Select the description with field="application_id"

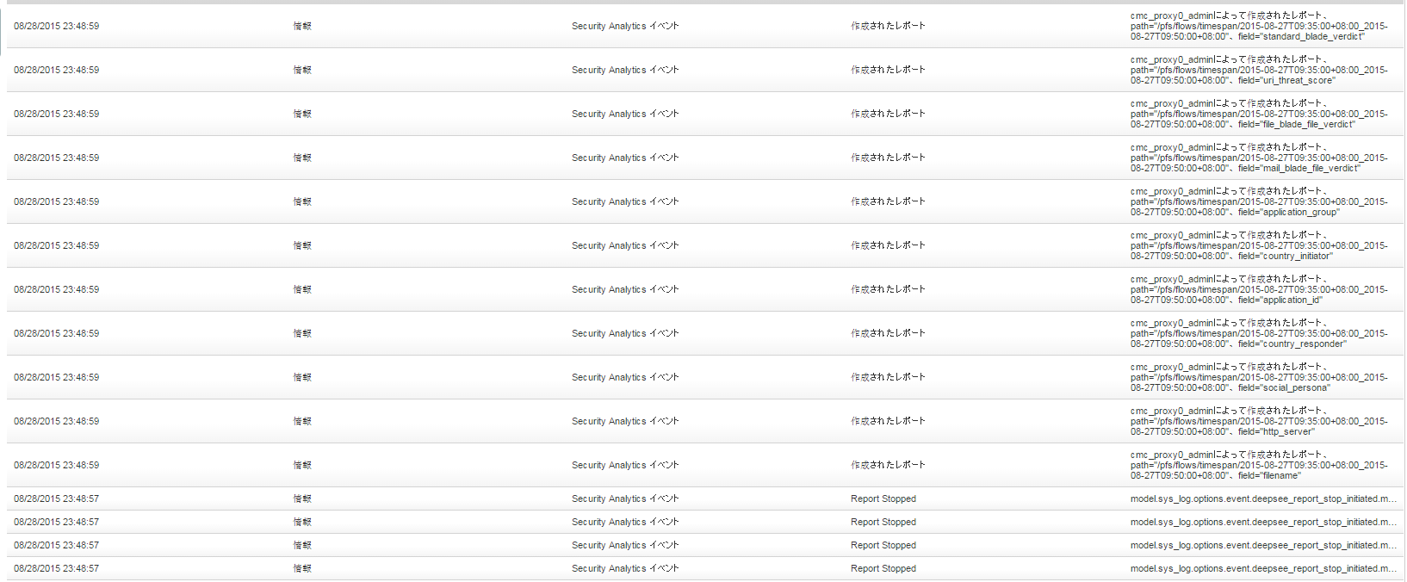(1259, 289)
